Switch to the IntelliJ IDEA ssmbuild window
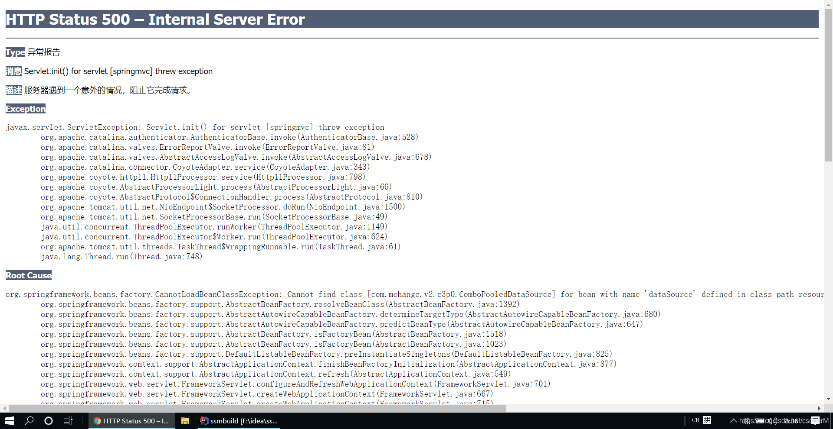 point(239,420)
